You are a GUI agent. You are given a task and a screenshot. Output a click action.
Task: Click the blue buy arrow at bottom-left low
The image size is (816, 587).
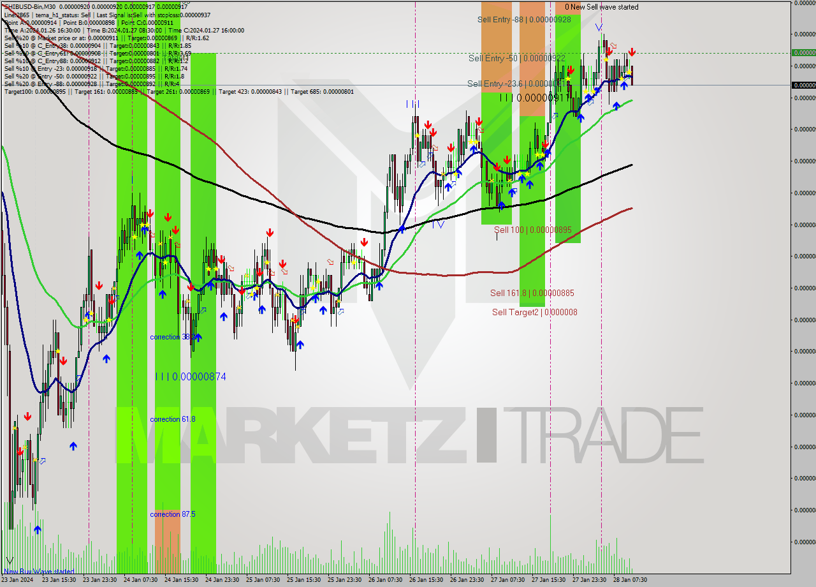coord(38,530)
